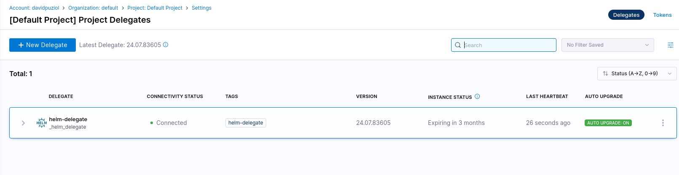
Task: Click the Helm delegate logo icon
Action: click(x=42, y=123)
